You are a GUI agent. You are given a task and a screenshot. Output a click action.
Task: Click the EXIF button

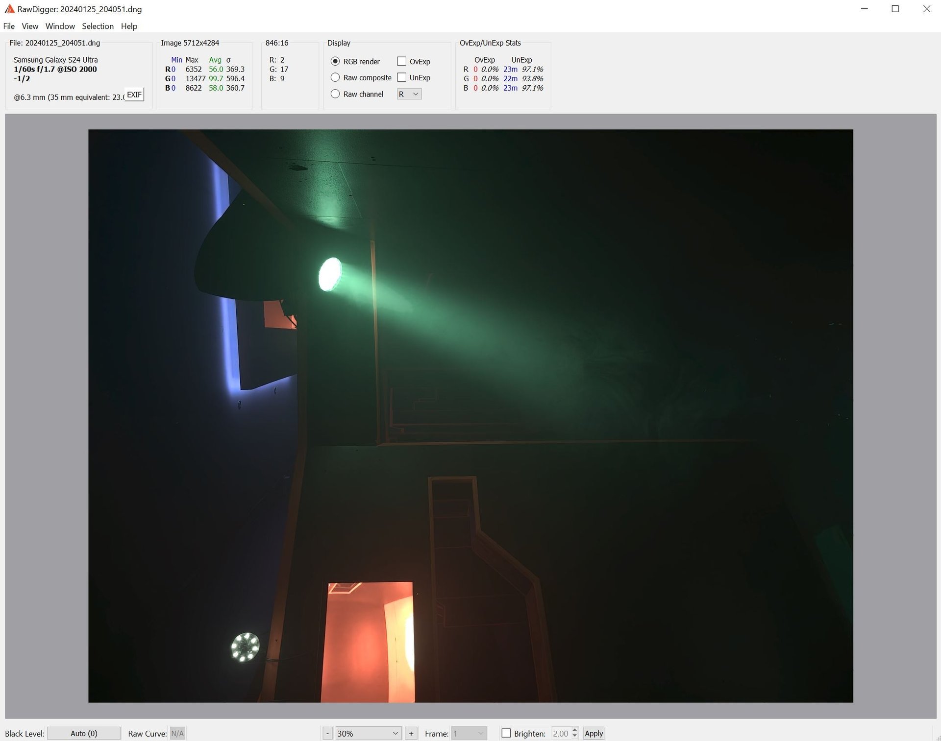pyautogui.click(x=134, y=95)
